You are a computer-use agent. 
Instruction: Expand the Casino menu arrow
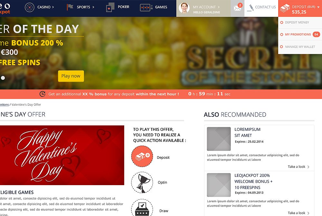pos(53,7)
